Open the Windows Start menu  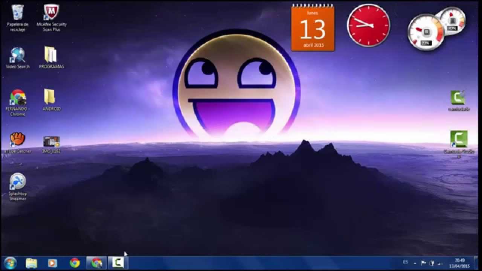click(x=10, y=263)
